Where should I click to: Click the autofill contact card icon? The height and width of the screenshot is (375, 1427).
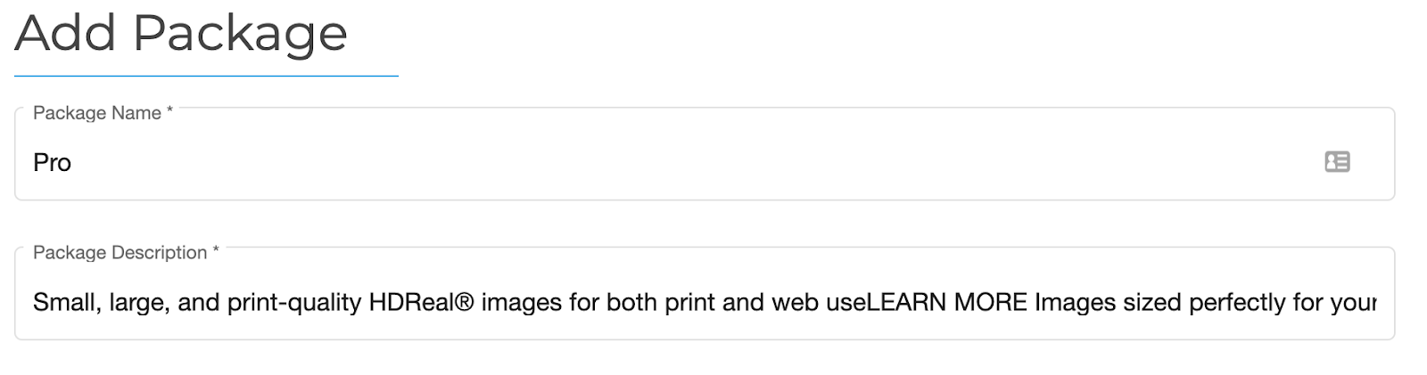[1337, 162]
